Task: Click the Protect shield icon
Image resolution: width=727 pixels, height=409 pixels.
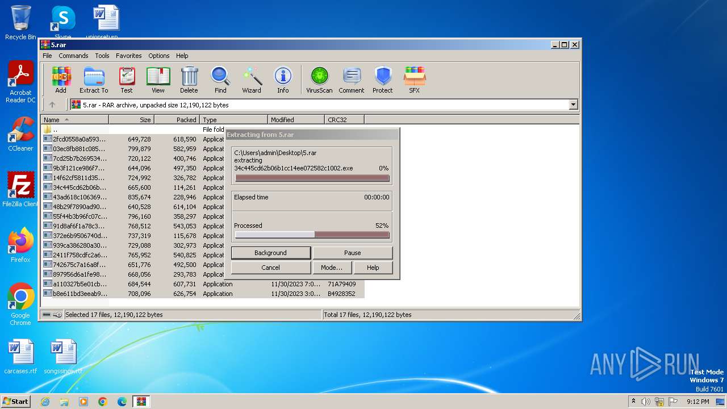Action: point(383,80)
